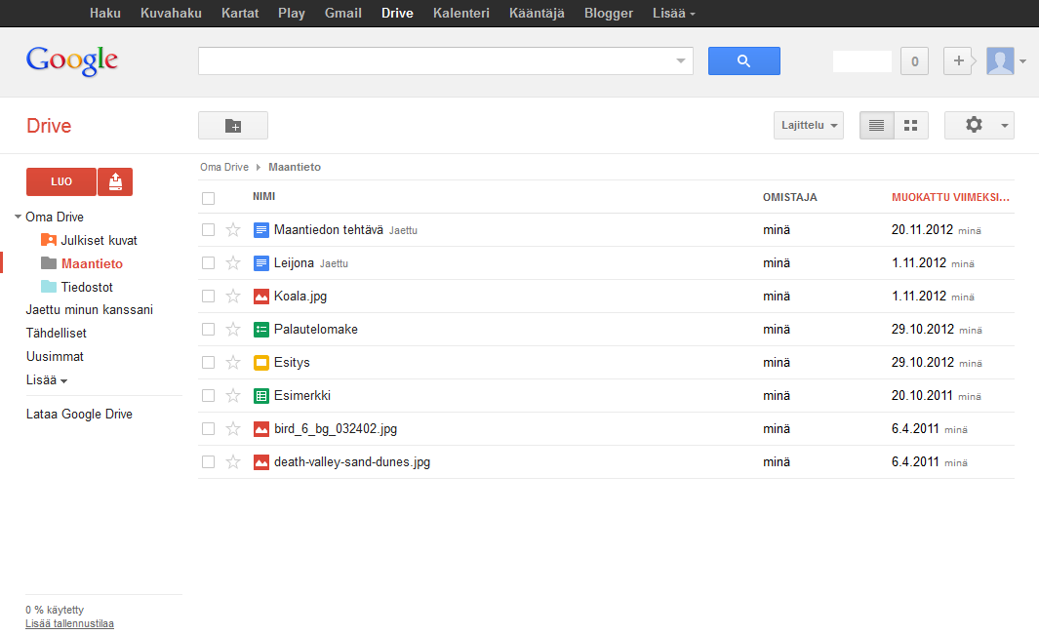The height and width of the screenshot is (635, 1039).
Task: Click the document icon of Maantiedon tehtävä
Action: (261, 230)
